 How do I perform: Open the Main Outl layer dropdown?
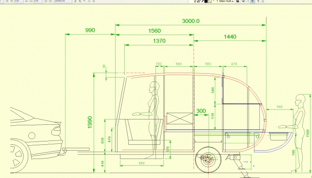click(x=225, y=1)
